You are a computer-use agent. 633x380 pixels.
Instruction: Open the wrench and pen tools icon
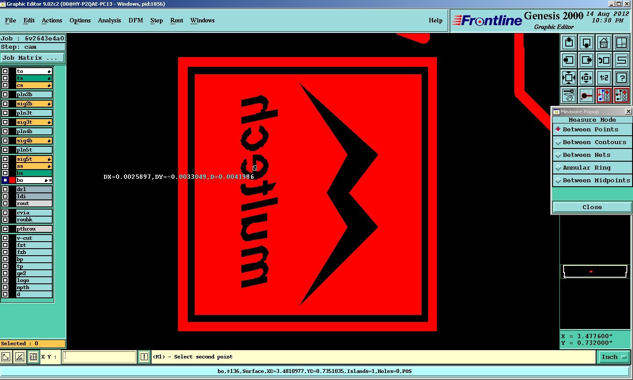pos(569,95)
